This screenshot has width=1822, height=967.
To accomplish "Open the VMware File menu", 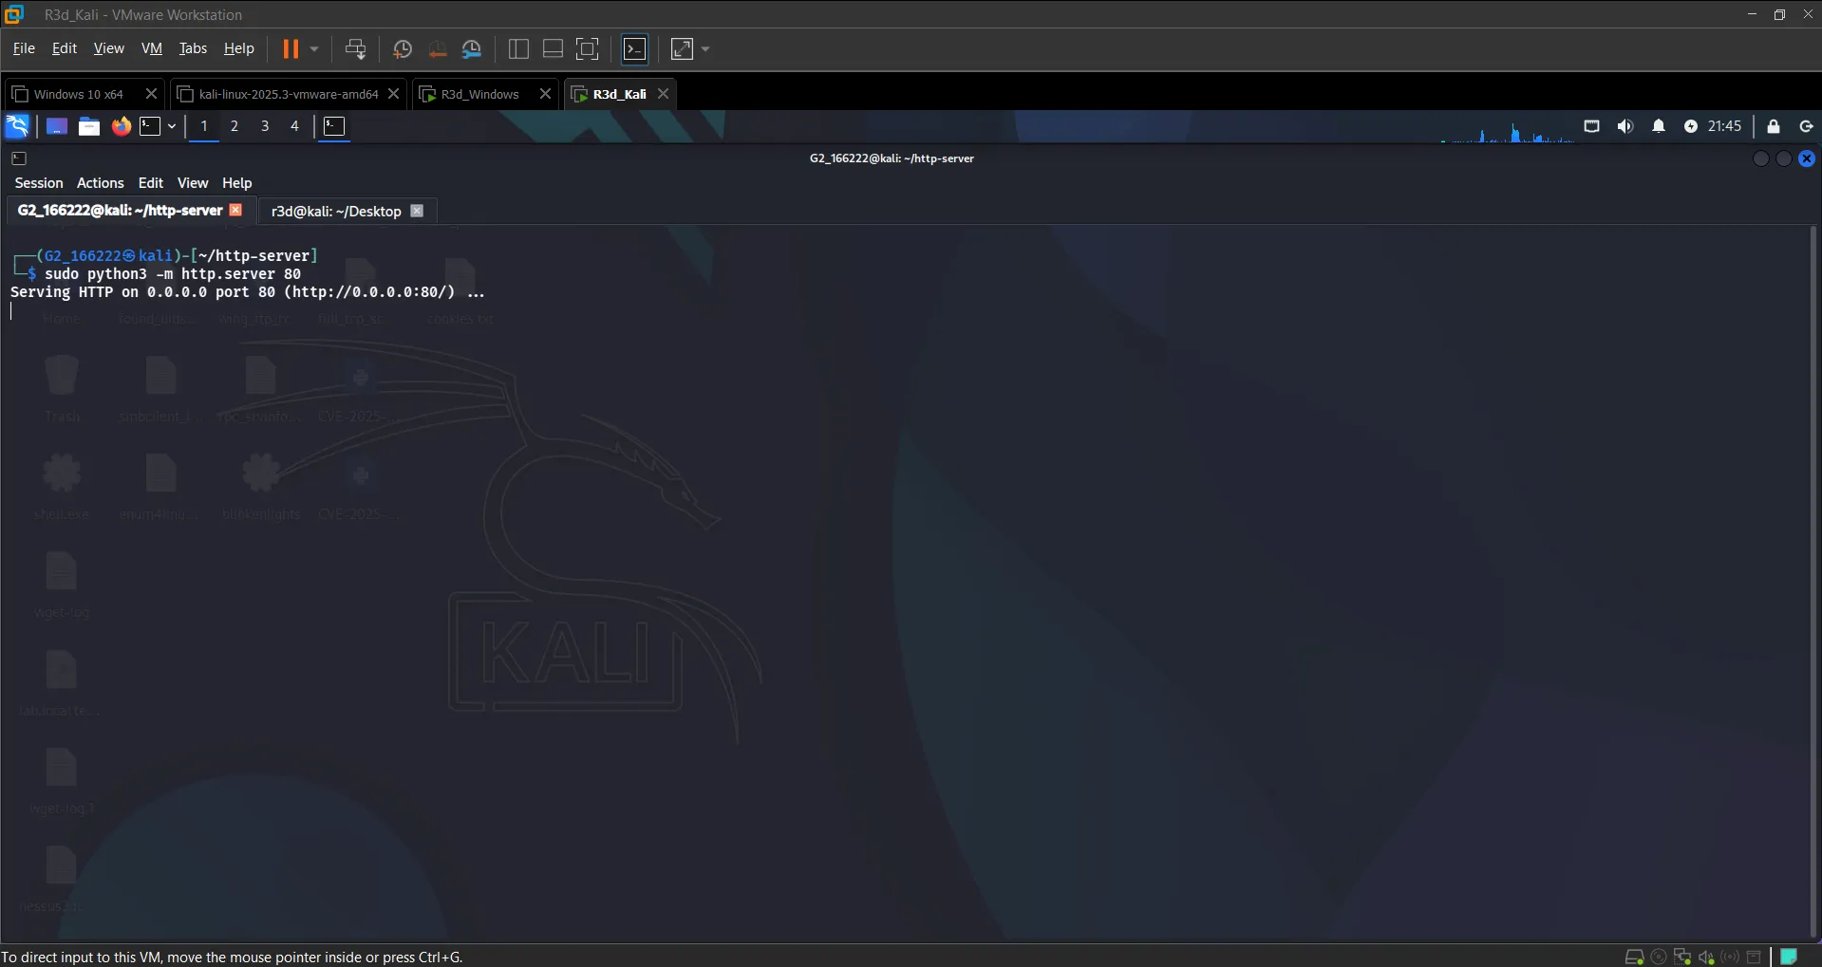I will click(x=24, y=48).
